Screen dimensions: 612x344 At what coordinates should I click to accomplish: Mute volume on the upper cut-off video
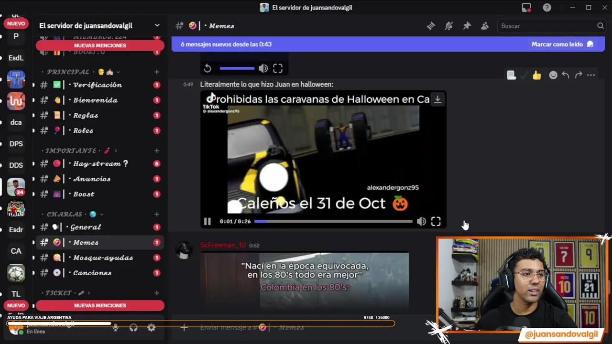[x=263, y=68]
